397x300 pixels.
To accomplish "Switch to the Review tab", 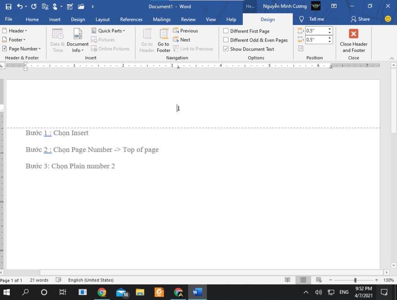I will point(188,19).
